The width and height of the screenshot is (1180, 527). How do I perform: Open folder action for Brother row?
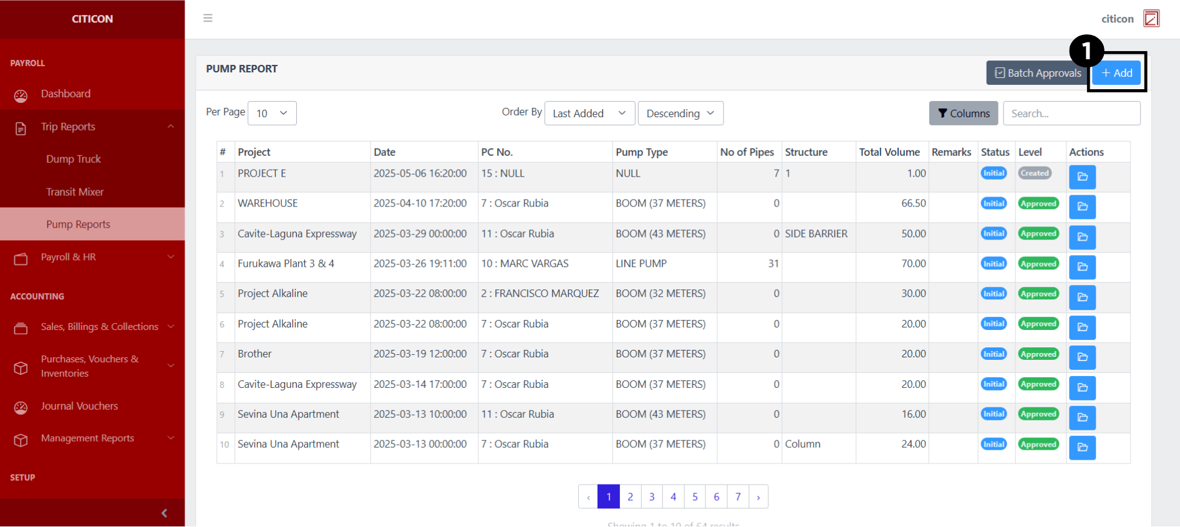click(x=1082, y=357)
